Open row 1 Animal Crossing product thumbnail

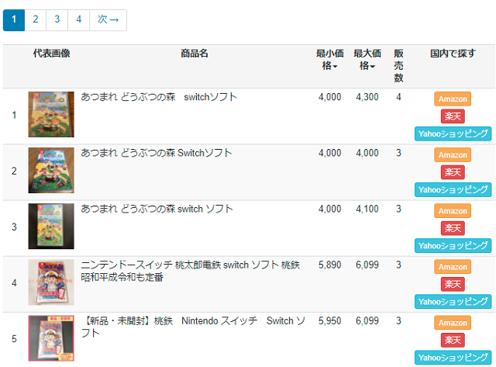coord(51,114)
